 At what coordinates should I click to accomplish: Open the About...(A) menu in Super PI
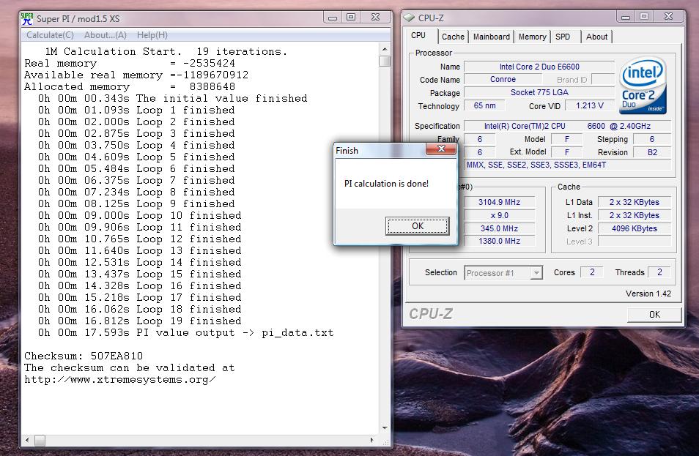coord(106,34)
